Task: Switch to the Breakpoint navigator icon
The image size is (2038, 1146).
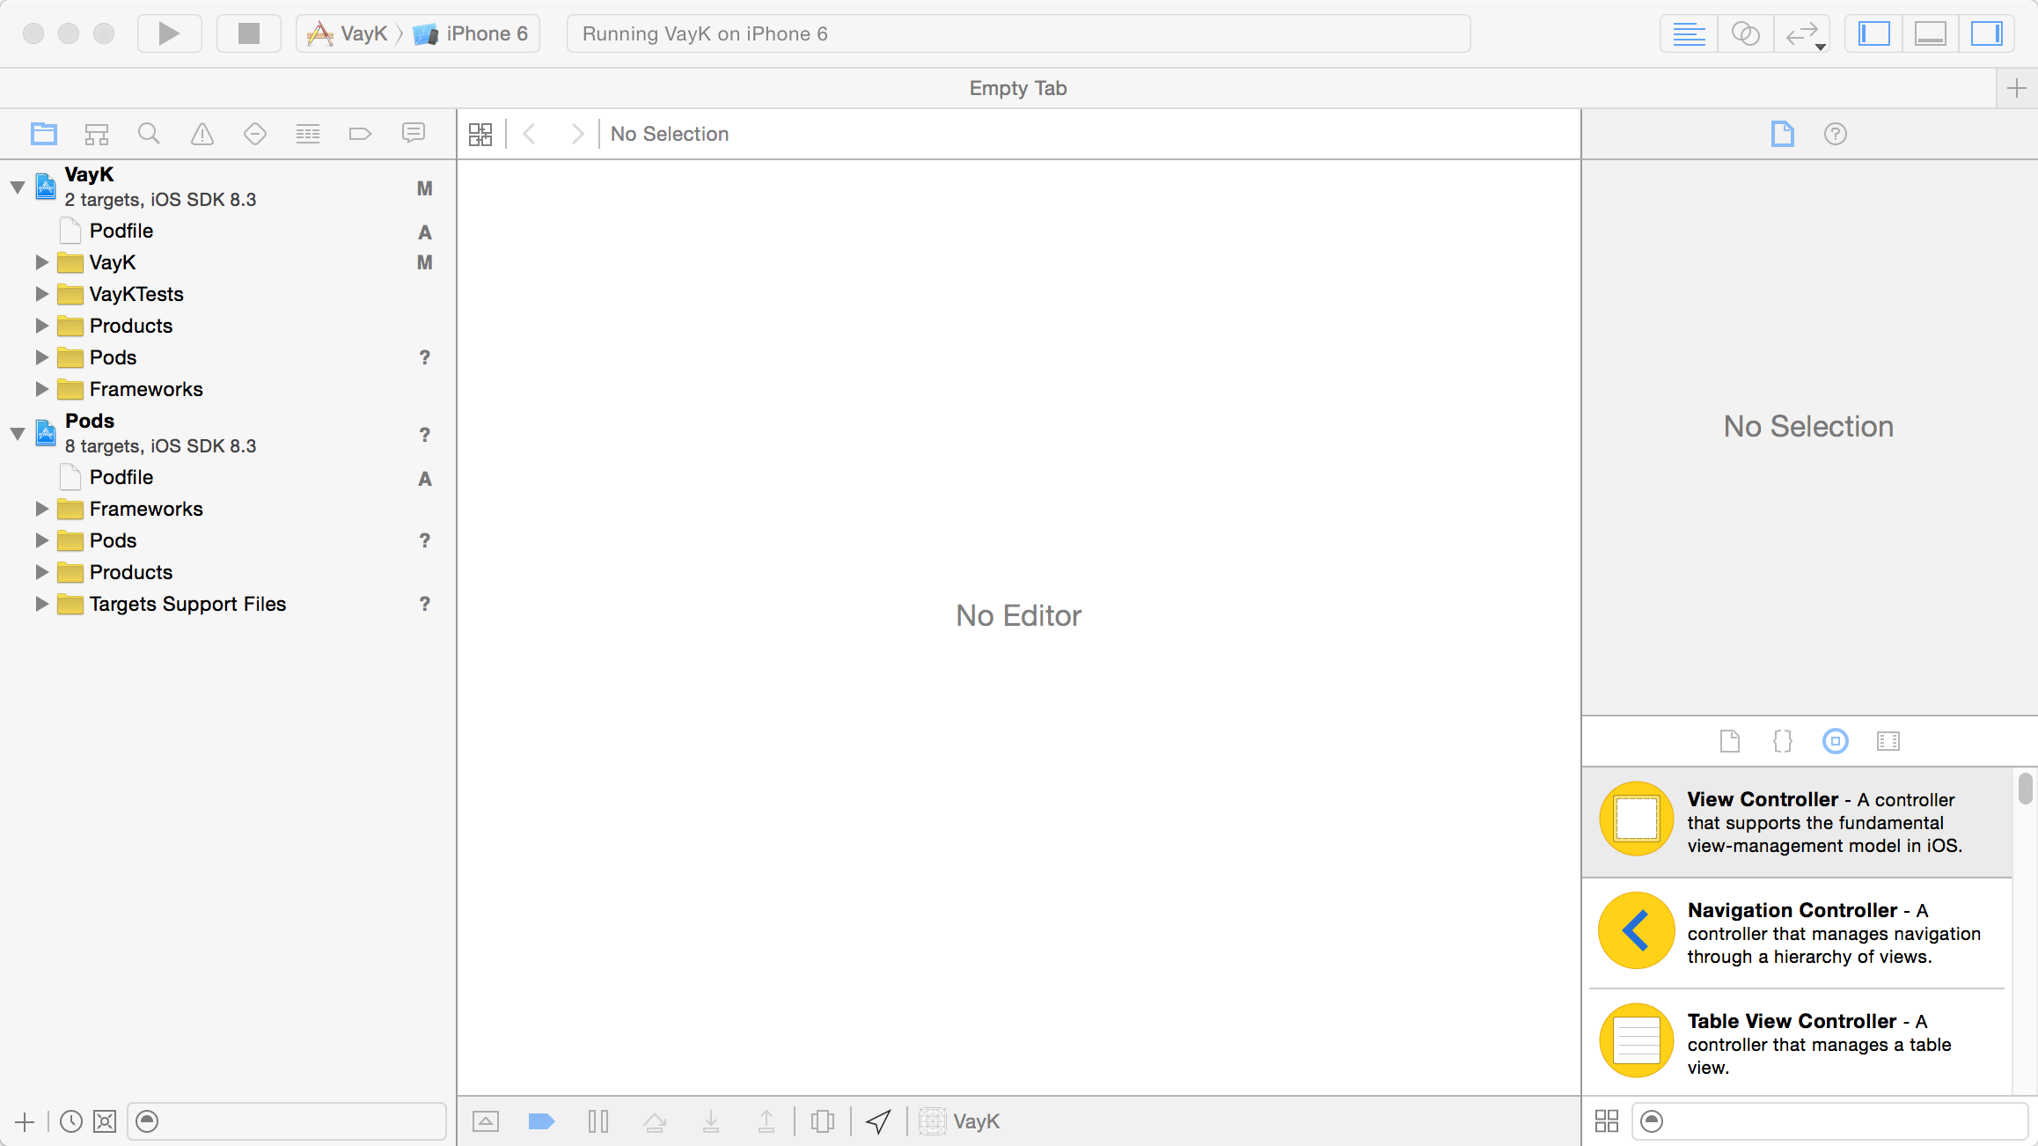Action: [x=360, y=134]
